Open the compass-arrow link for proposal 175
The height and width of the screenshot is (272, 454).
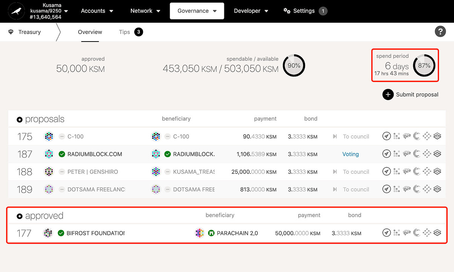pos(387,136)
